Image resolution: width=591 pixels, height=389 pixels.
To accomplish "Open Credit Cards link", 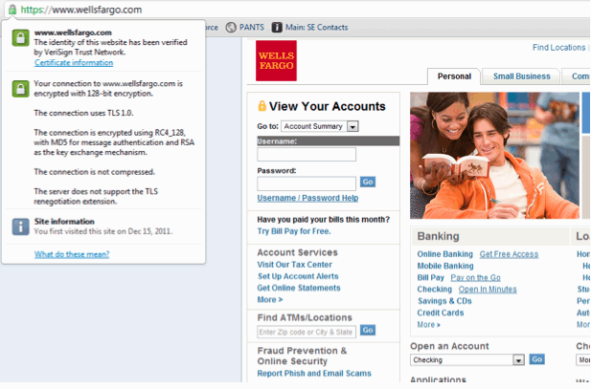I will [441, 313].
